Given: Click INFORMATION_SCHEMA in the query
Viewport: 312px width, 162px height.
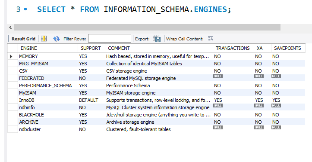Looking at the screenshot, I should pos(146,9).
